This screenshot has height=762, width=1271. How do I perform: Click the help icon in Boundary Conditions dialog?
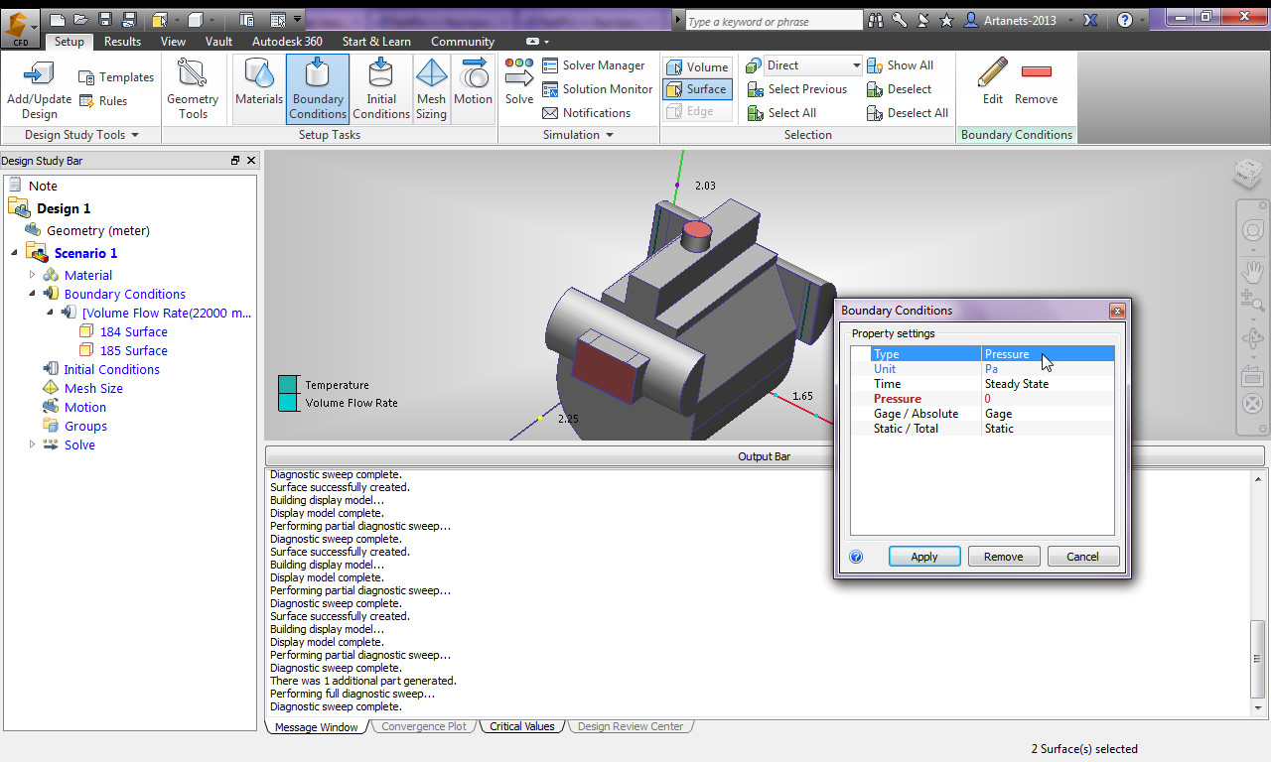pyautogui.click(x=856, y=557)
